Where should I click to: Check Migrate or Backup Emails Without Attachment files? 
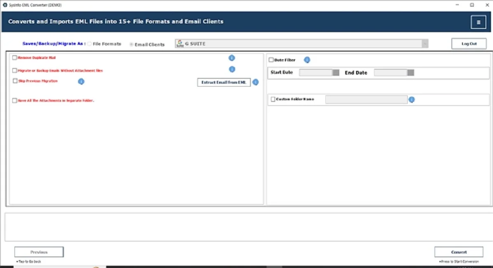[x=14, y=71]
